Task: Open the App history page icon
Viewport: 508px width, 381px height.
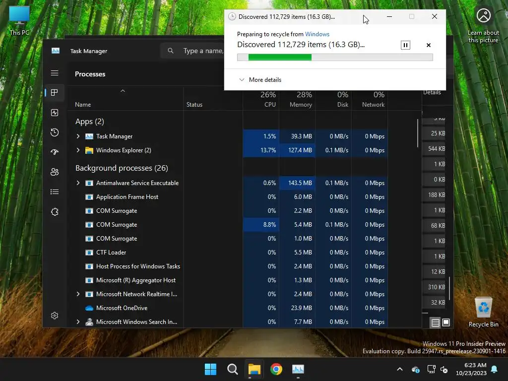Action: (x=55, y=132)
